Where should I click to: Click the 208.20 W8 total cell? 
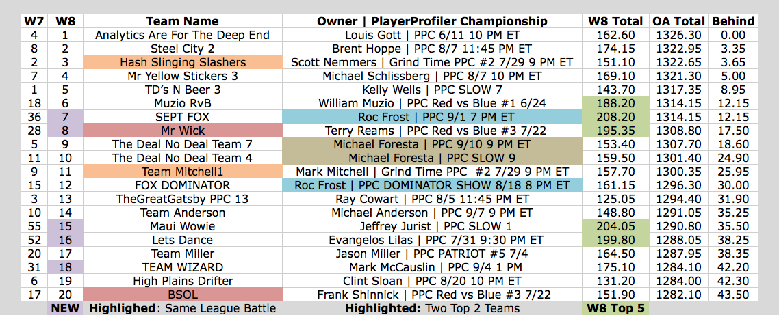click(x=615, y=117)
